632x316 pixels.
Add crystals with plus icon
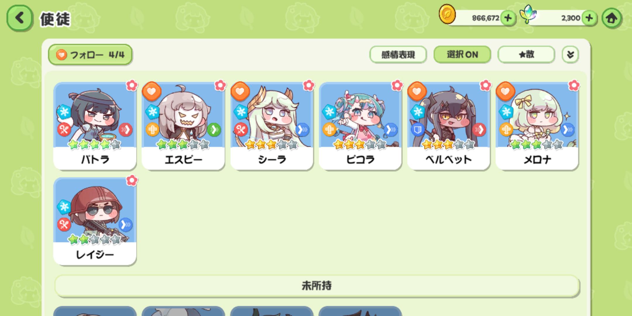tap(589, 18)
